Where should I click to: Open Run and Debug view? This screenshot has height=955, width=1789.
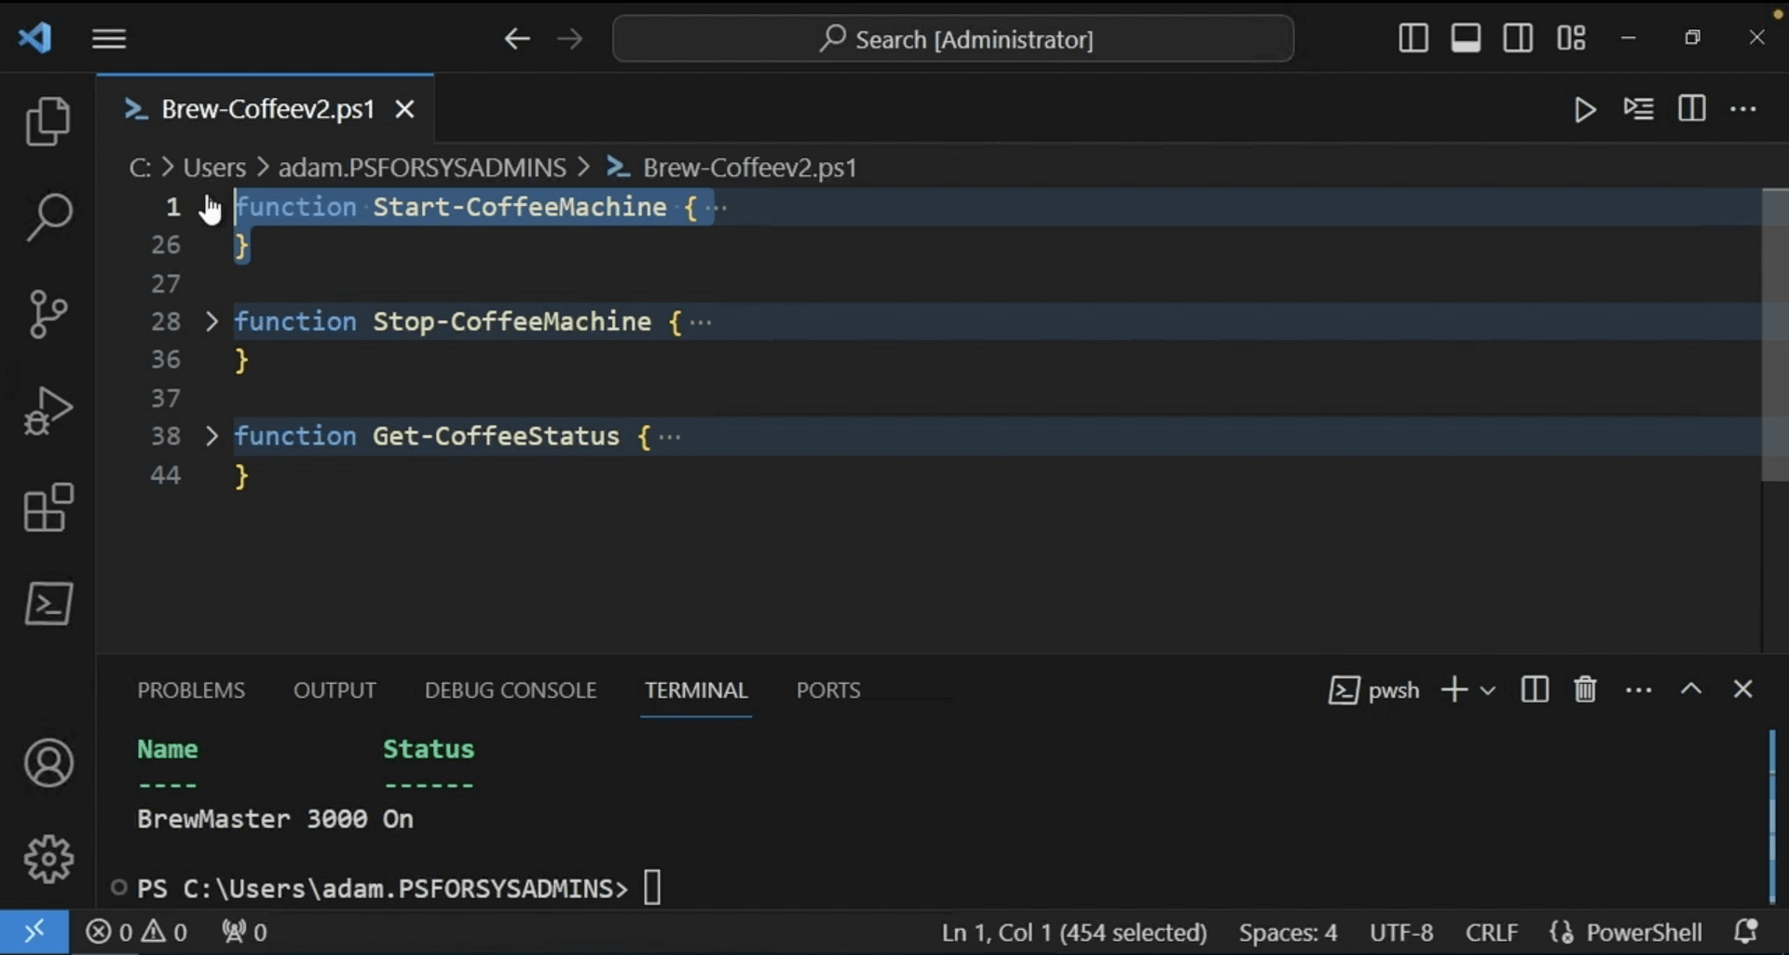pos(48,411)
